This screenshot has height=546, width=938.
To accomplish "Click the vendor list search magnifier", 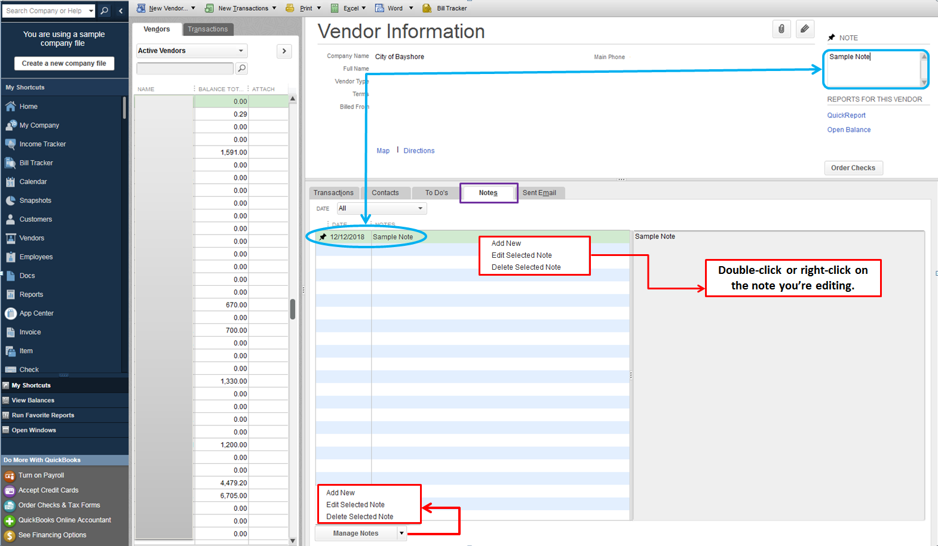I will click(x=241, y=68).
